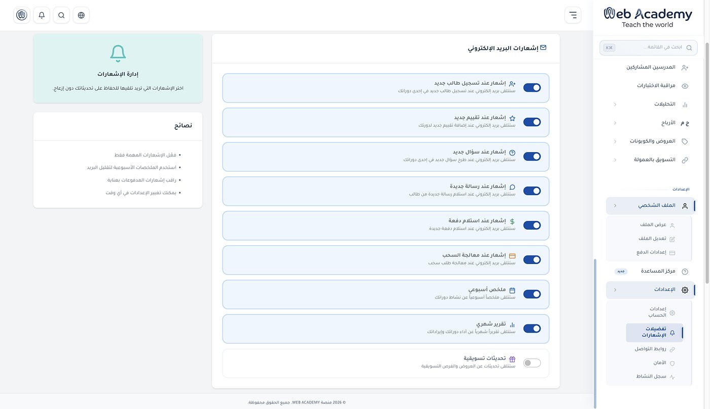Select تفضيلات الإشعارات sidebar item

point(654,332)
